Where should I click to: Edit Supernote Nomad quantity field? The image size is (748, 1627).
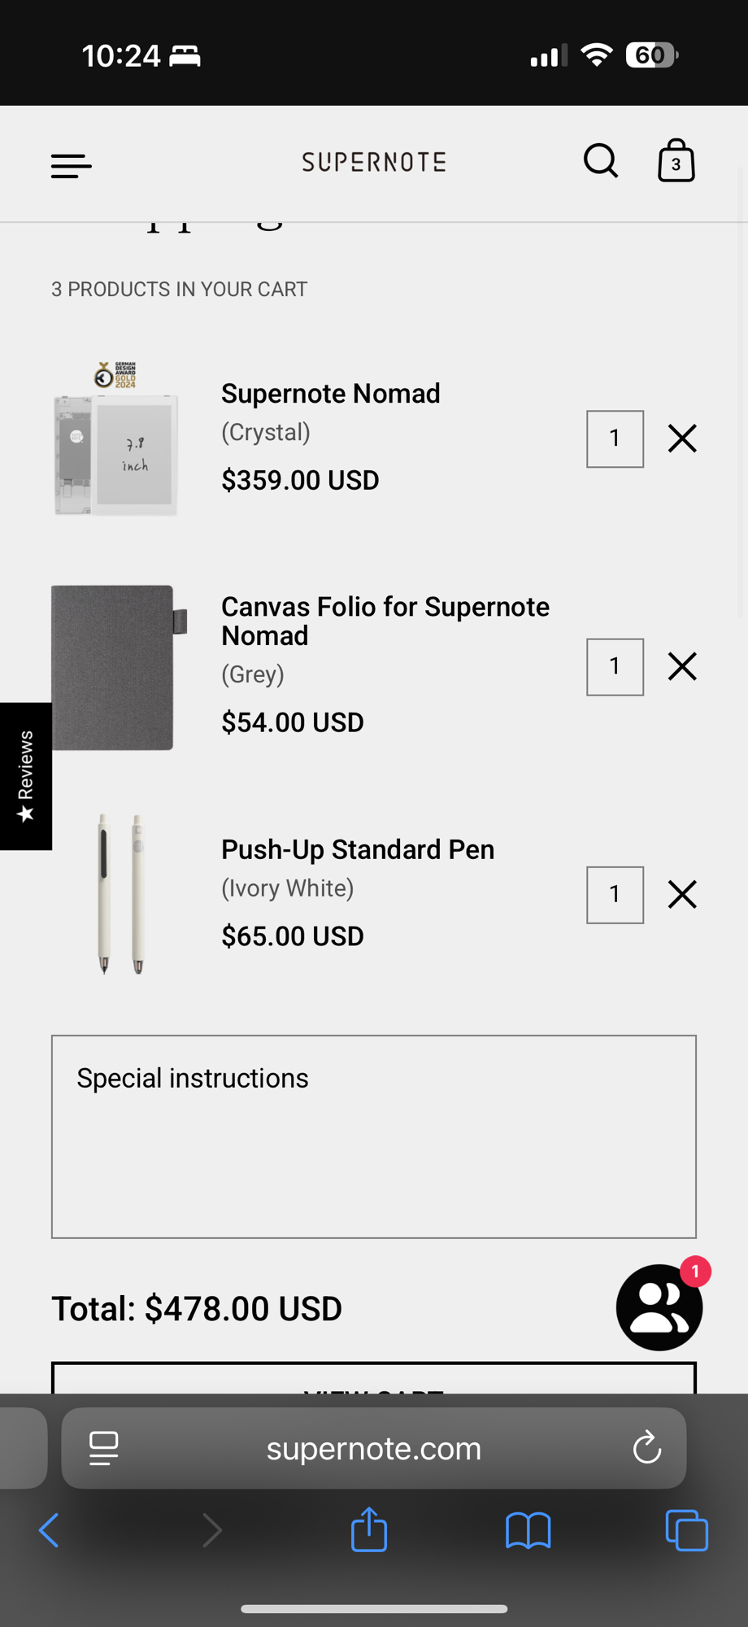click(615, 439)
